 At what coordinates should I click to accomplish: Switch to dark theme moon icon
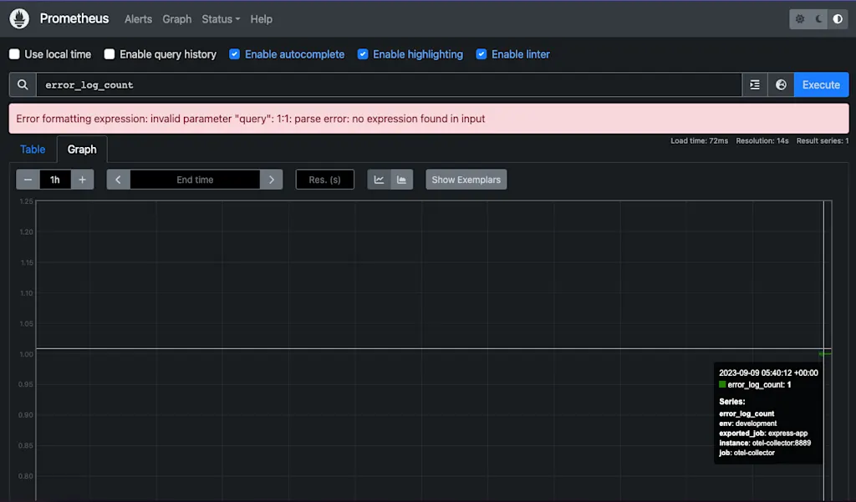click(x=819, y=19)
